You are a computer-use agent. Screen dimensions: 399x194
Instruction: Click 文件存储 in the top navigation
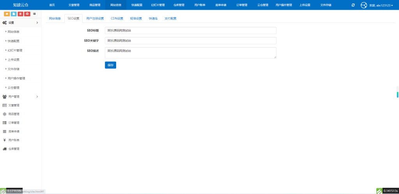point(326,5)
